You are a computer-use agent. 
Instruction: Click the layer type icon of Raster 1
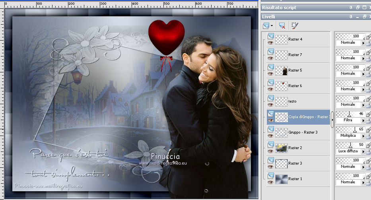pyautogui.click(x=271, y=175)
